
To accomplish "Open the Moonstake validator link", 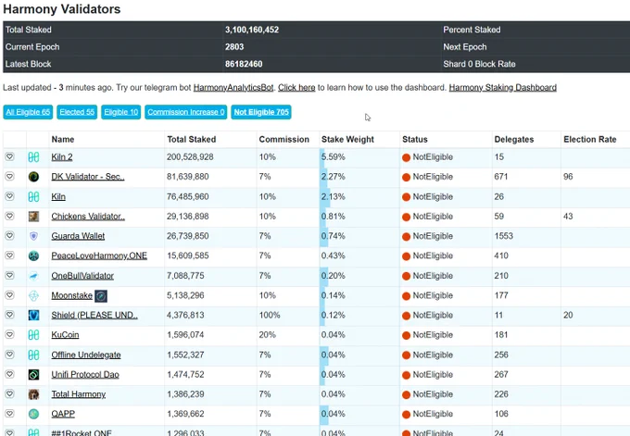I will click(x=72, y=295).
